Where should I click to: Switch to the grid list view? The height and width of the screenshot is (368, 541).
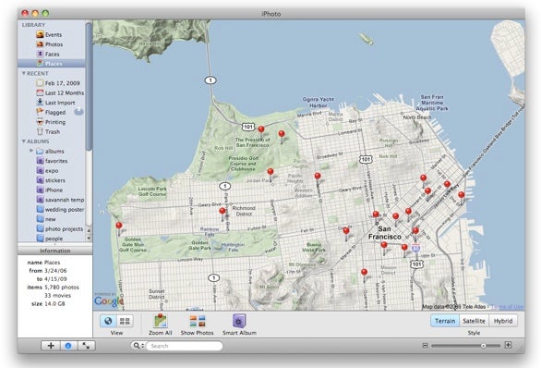click(125, 321)
